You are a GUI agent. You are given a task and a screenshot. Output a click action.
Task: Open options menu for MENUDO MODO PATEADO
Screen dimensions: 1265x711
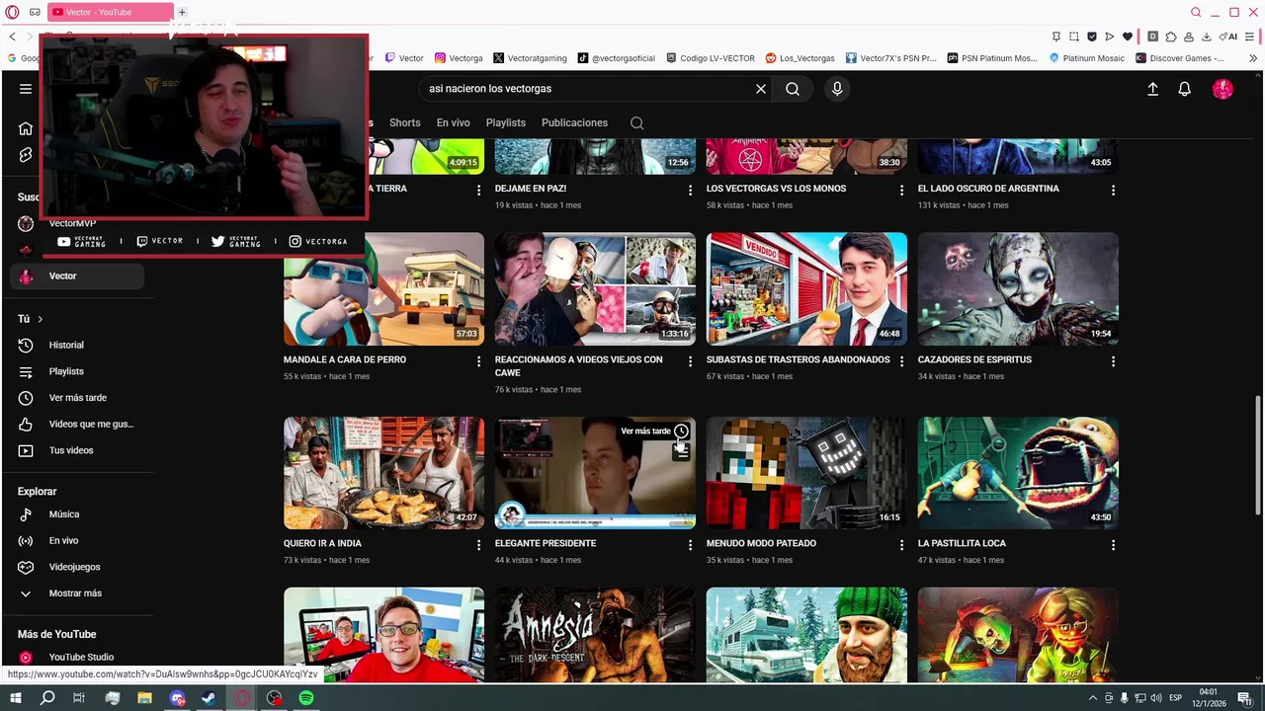(x=901, y=545)
